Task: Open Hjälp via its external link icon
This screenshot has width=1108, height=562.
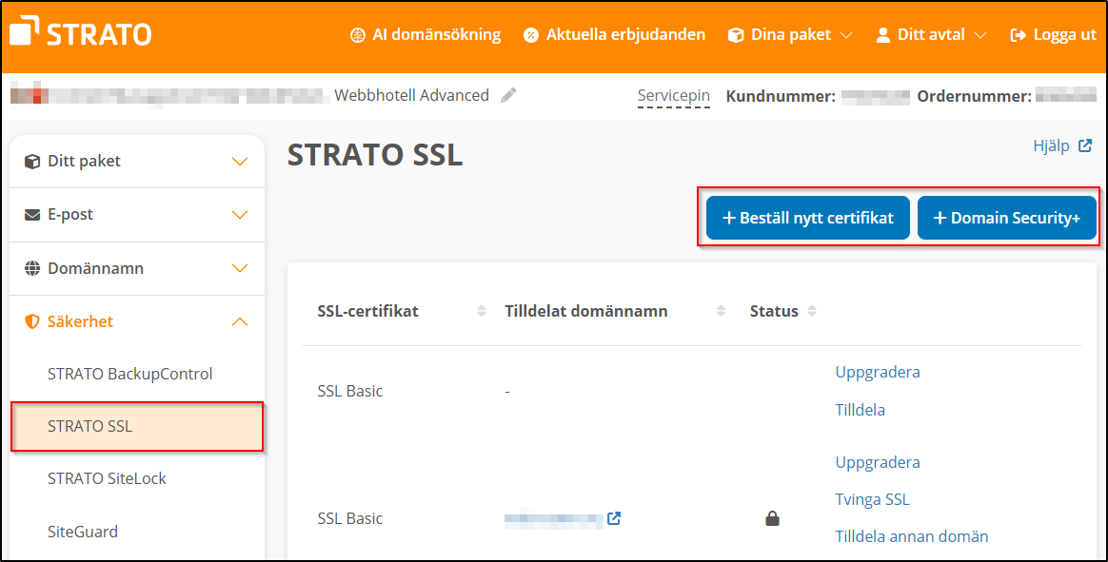Action: (1084, 145)
